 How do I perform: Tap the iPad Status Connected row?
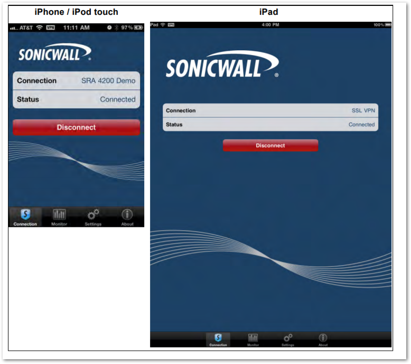pyautogui.click(x=270, y=125)
